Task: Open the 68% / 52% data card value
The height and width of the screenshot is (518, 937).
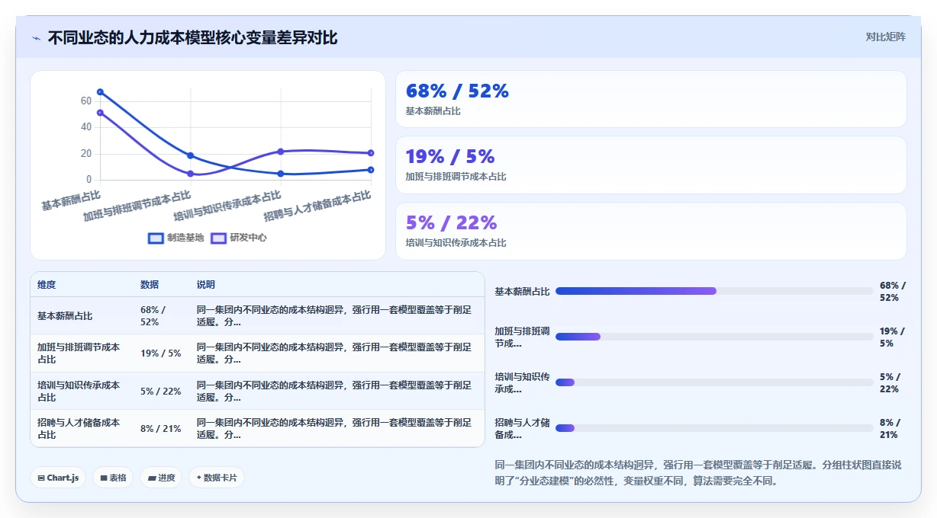Action: (x=457, y=91)
